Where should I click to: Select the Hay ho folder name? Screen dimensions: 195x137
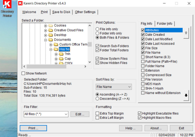(x=64, y=49)
